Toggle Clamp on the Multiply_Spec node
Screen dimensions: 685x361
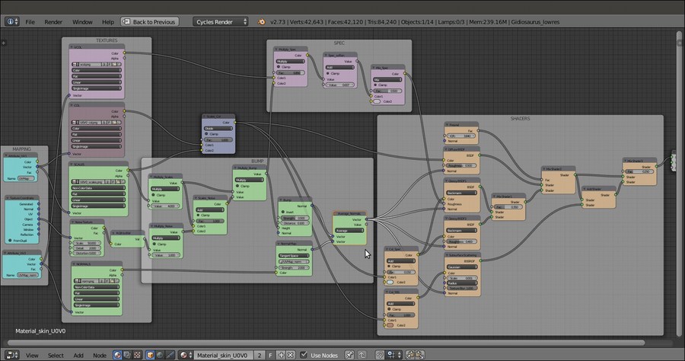coord(279,67)
